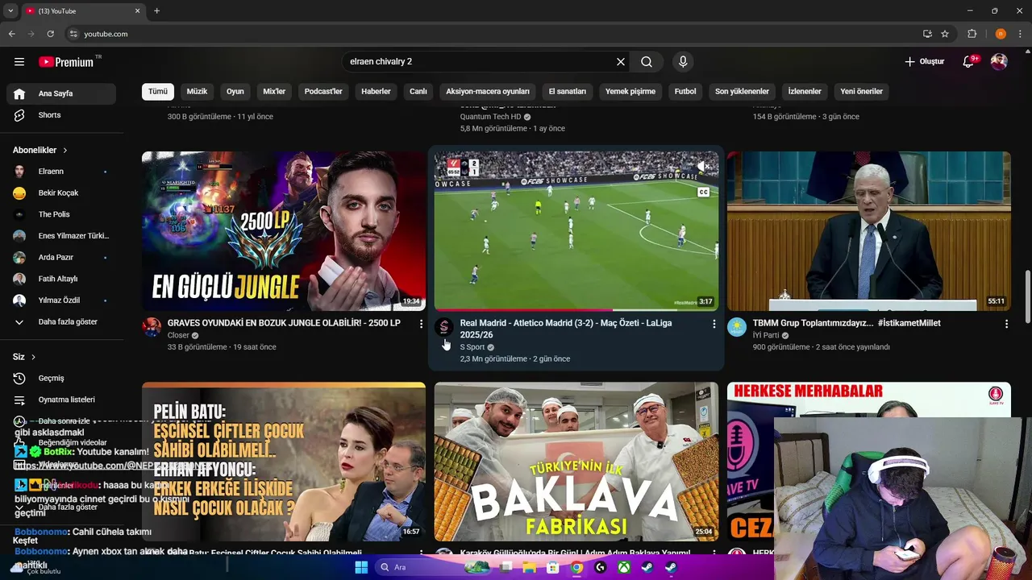This screenshot has width=1032, height=580.
Task: Select the El sanatları chip
Action: [x=568, y=91]
